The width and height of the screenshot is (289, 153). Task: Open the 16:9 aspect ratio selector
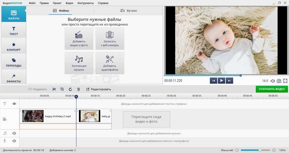pyautogui.click(x=265, y=81)
